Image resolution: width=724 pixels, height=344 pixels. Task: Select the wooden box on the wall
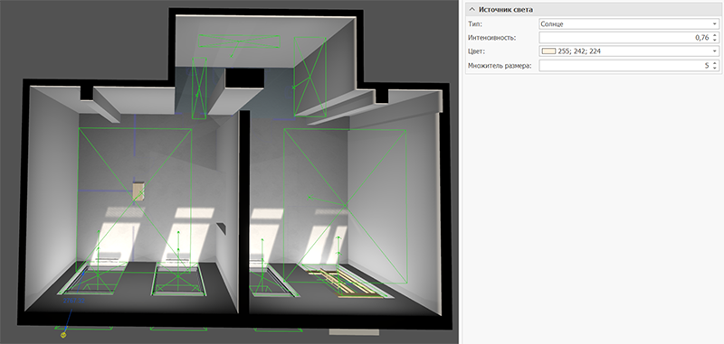pyautogui.click(x=138, y=191)
